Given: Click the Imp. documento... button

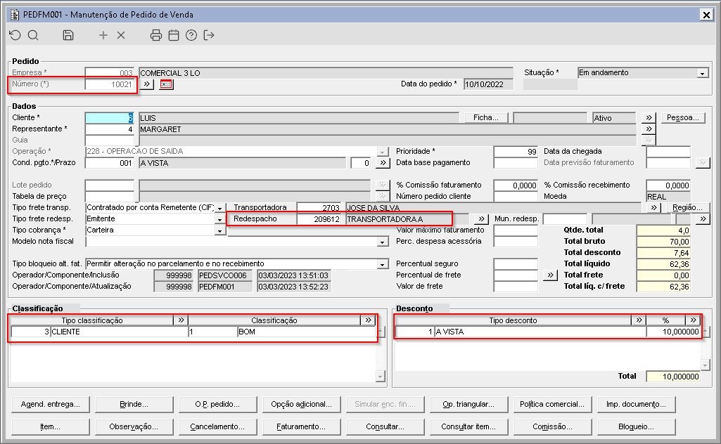Looking at the screenshot, I should [636, 404].
